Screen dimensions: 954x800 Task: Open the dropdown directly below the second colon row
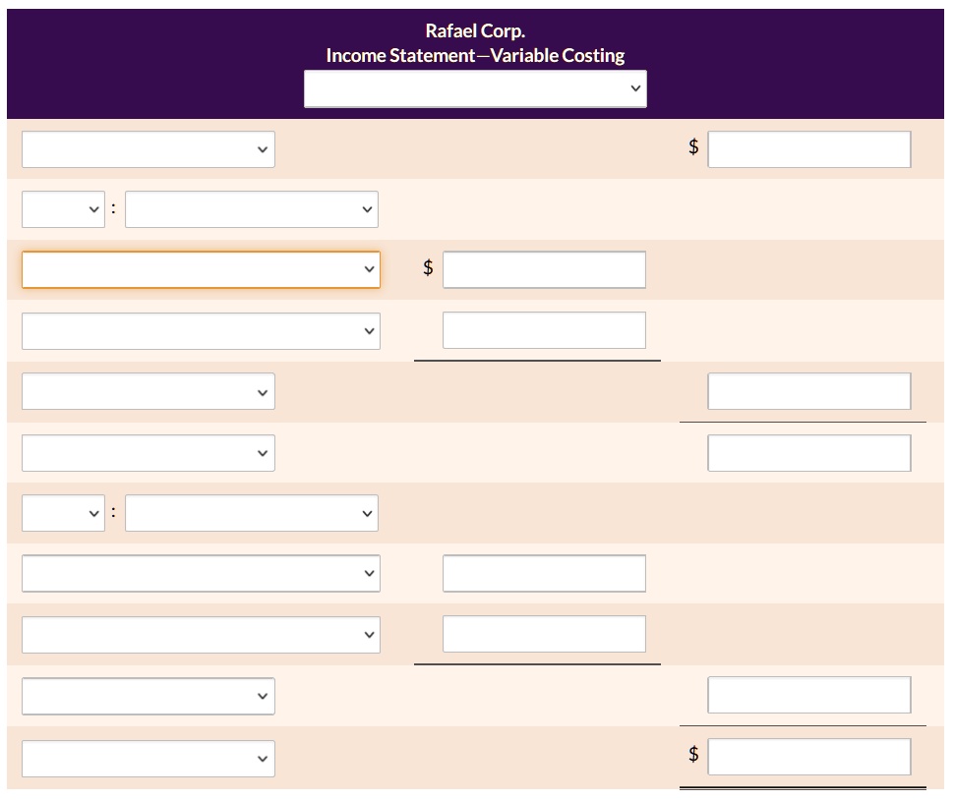201,573
